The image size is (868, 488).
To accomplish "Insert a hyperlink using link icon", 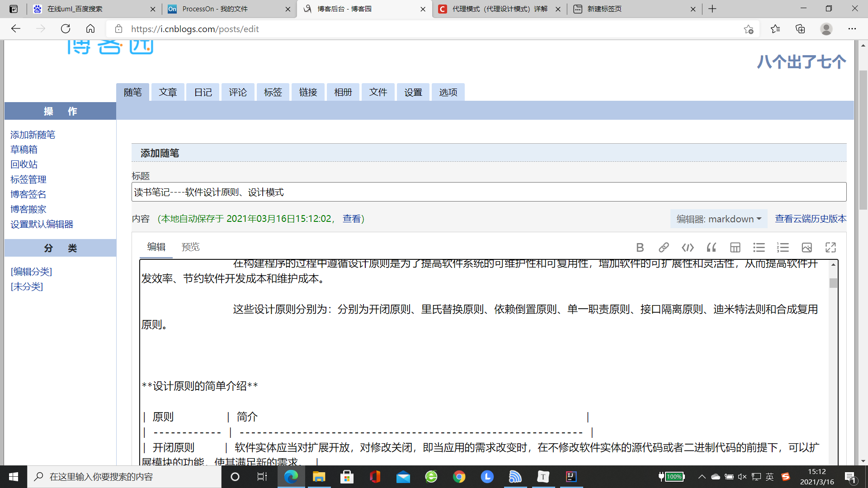I will 663,247.
